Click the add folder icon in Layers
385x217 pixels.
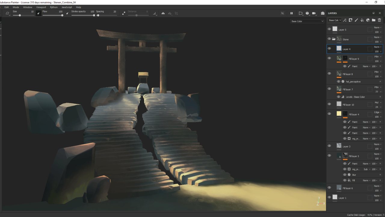(x=374, y=20)
